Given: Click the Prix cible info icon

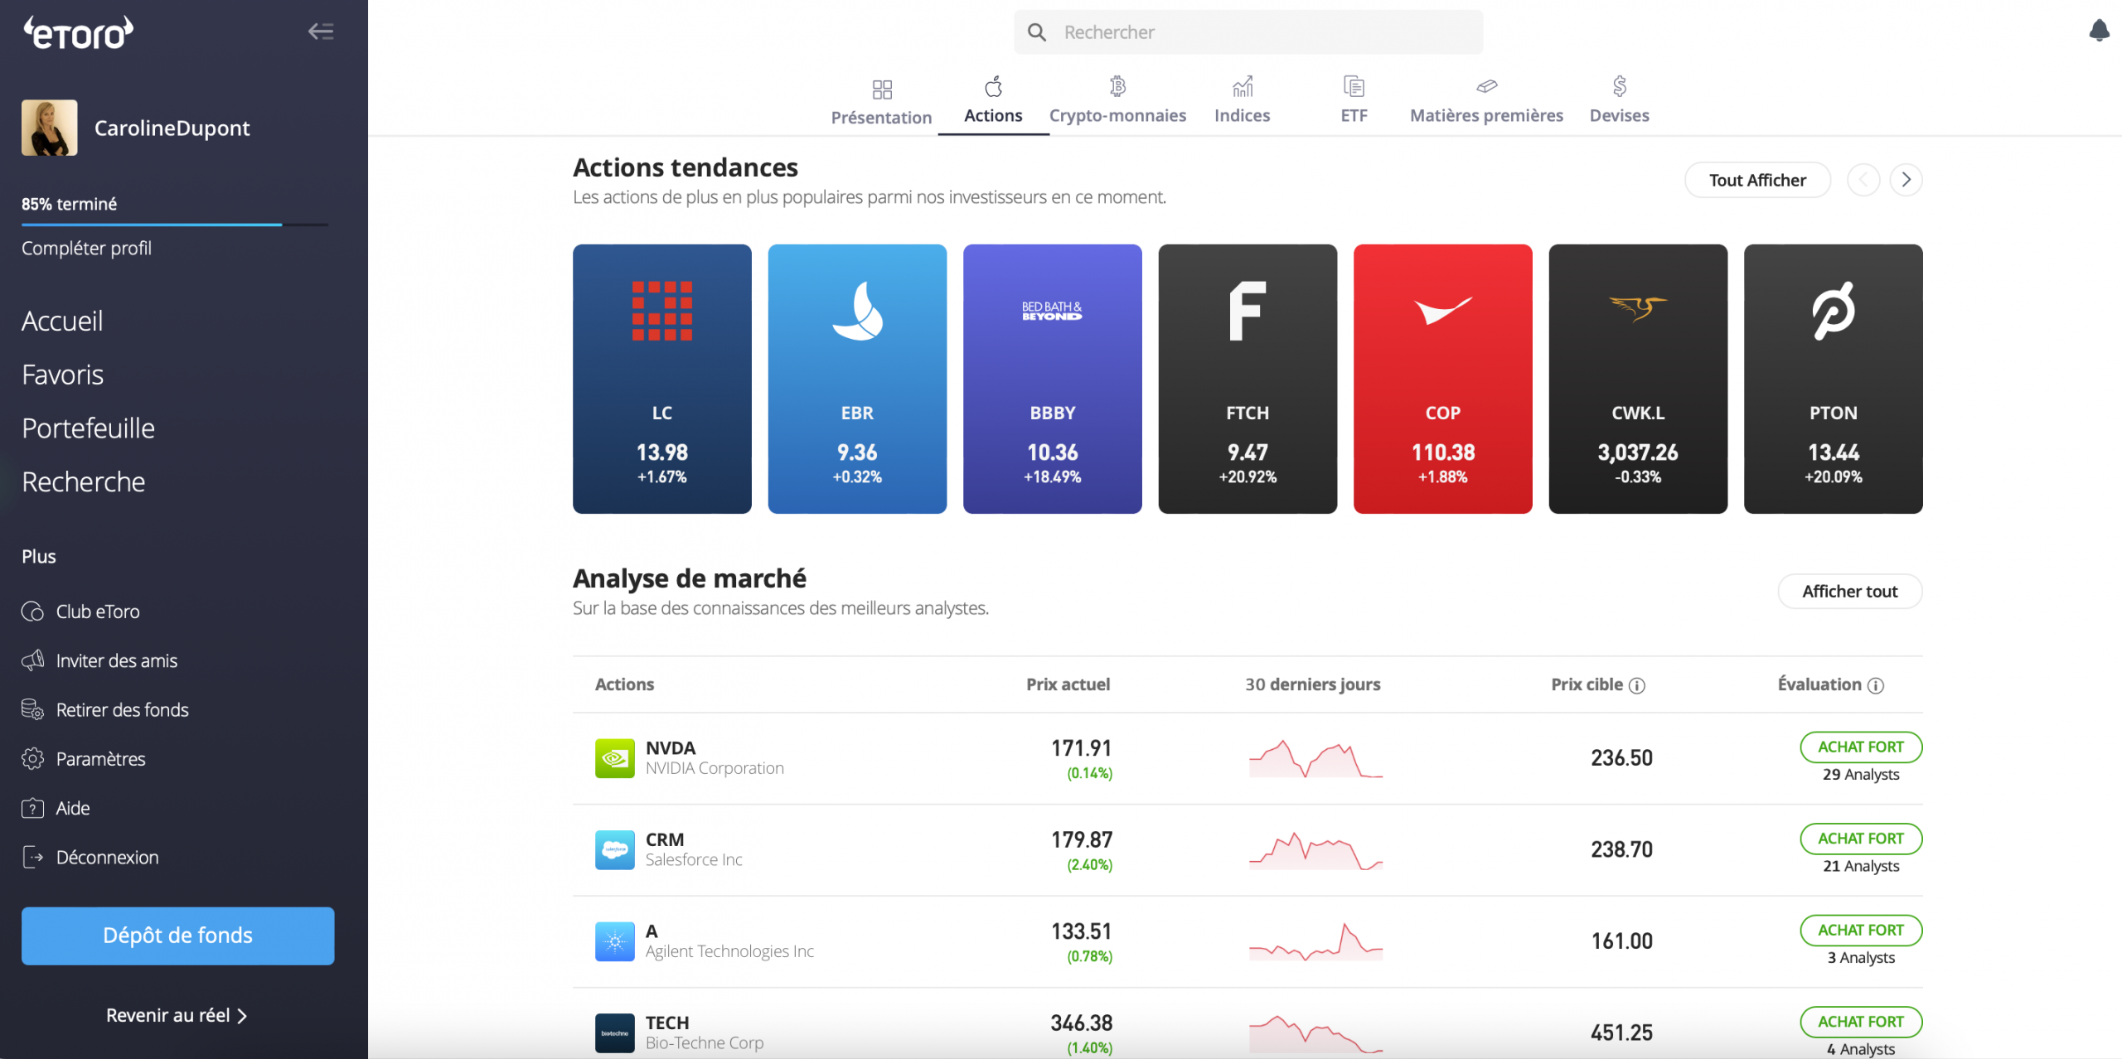Looking at the screenshot, I should point(1637,685).
